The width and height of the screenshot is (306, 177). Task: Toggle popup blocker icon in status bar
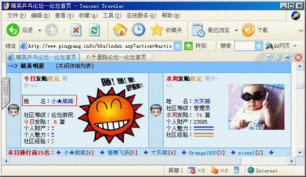(x=192, y=171)
